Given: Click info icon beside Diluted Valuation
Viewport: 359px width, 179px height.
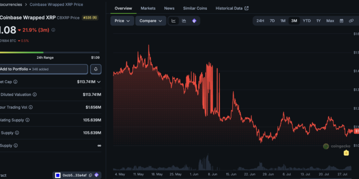Looking at the screenshot, I should tap(34, 95).
